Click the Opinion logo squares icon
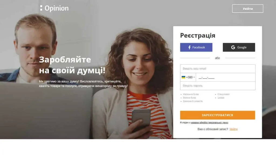Image resolution: width=276 pixels, height=155 pixels. click(41, 8)
